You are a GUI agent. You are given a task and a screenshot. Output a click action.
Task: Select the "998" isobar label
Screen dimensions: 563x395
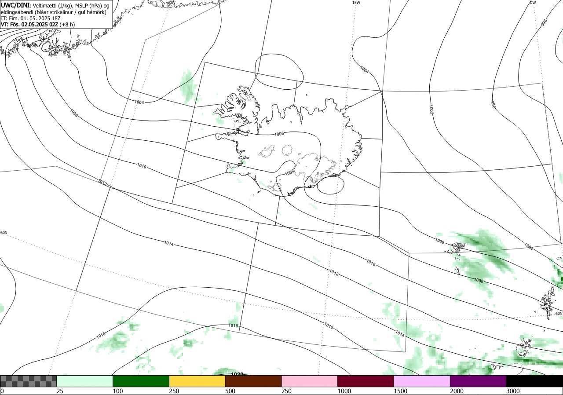tap(493, 104)
